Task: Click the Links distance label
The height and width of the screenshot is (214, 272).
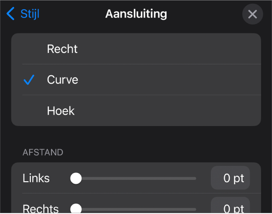Action: [x=36, y=178]
